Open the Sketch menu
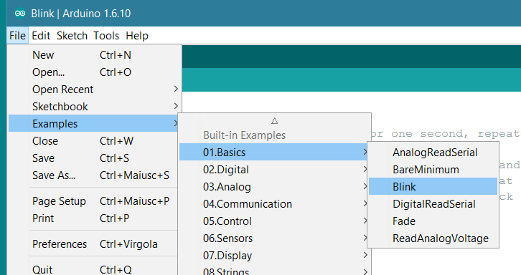Viewport: 521px width, 275px height. coord(72,36)
